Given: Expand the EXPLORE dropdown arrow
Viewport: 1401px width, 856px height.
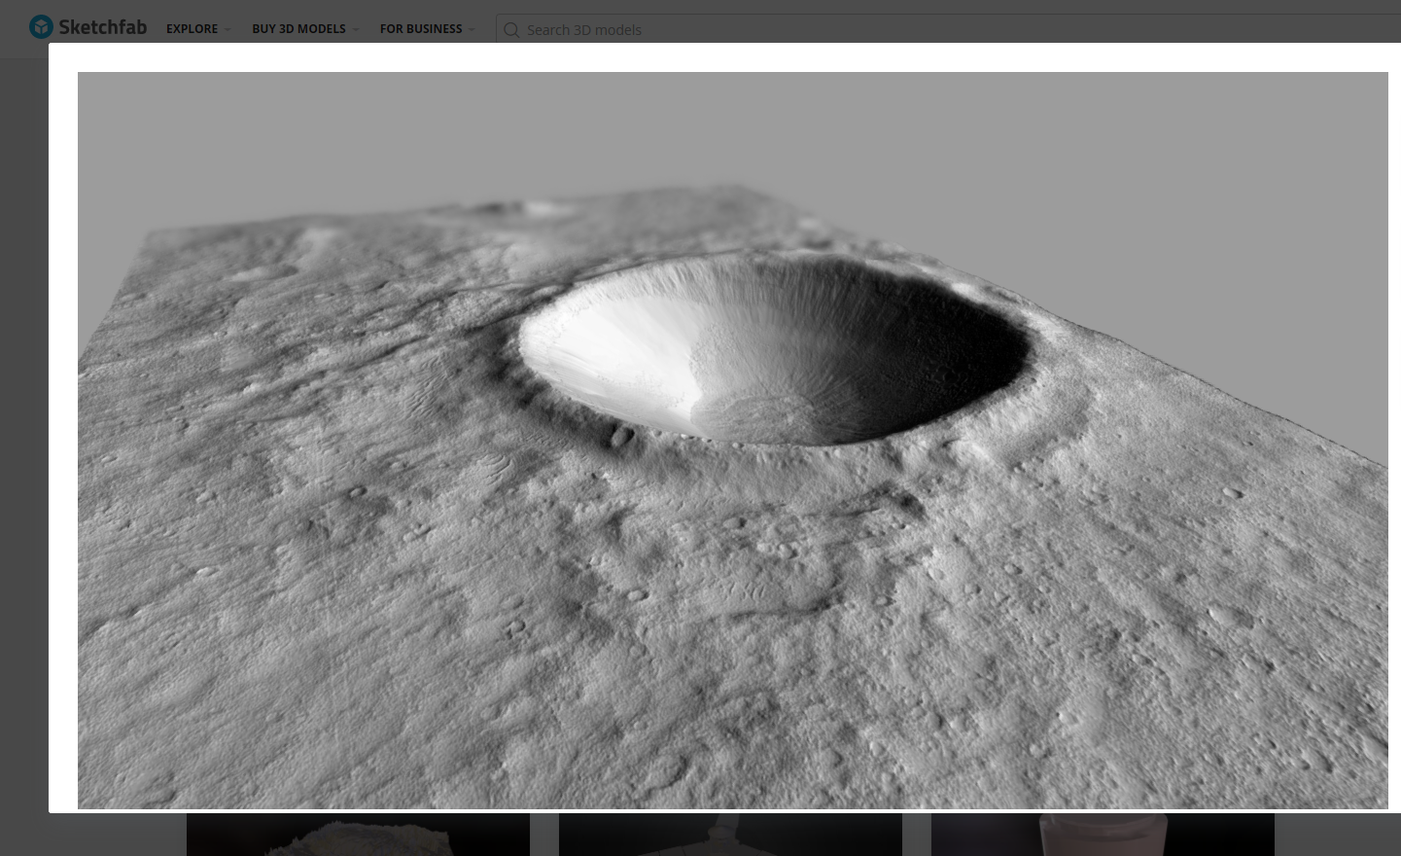Looking at the screenshot, I should click(228, 29).
